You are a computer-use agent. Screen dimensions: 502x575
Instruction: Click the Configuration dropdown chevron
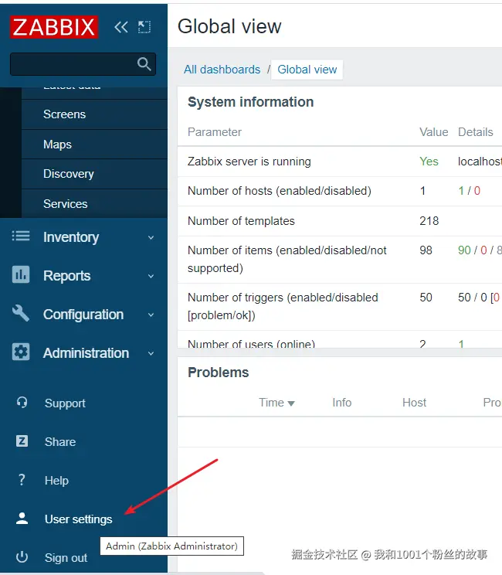click(x=151, y=315)
